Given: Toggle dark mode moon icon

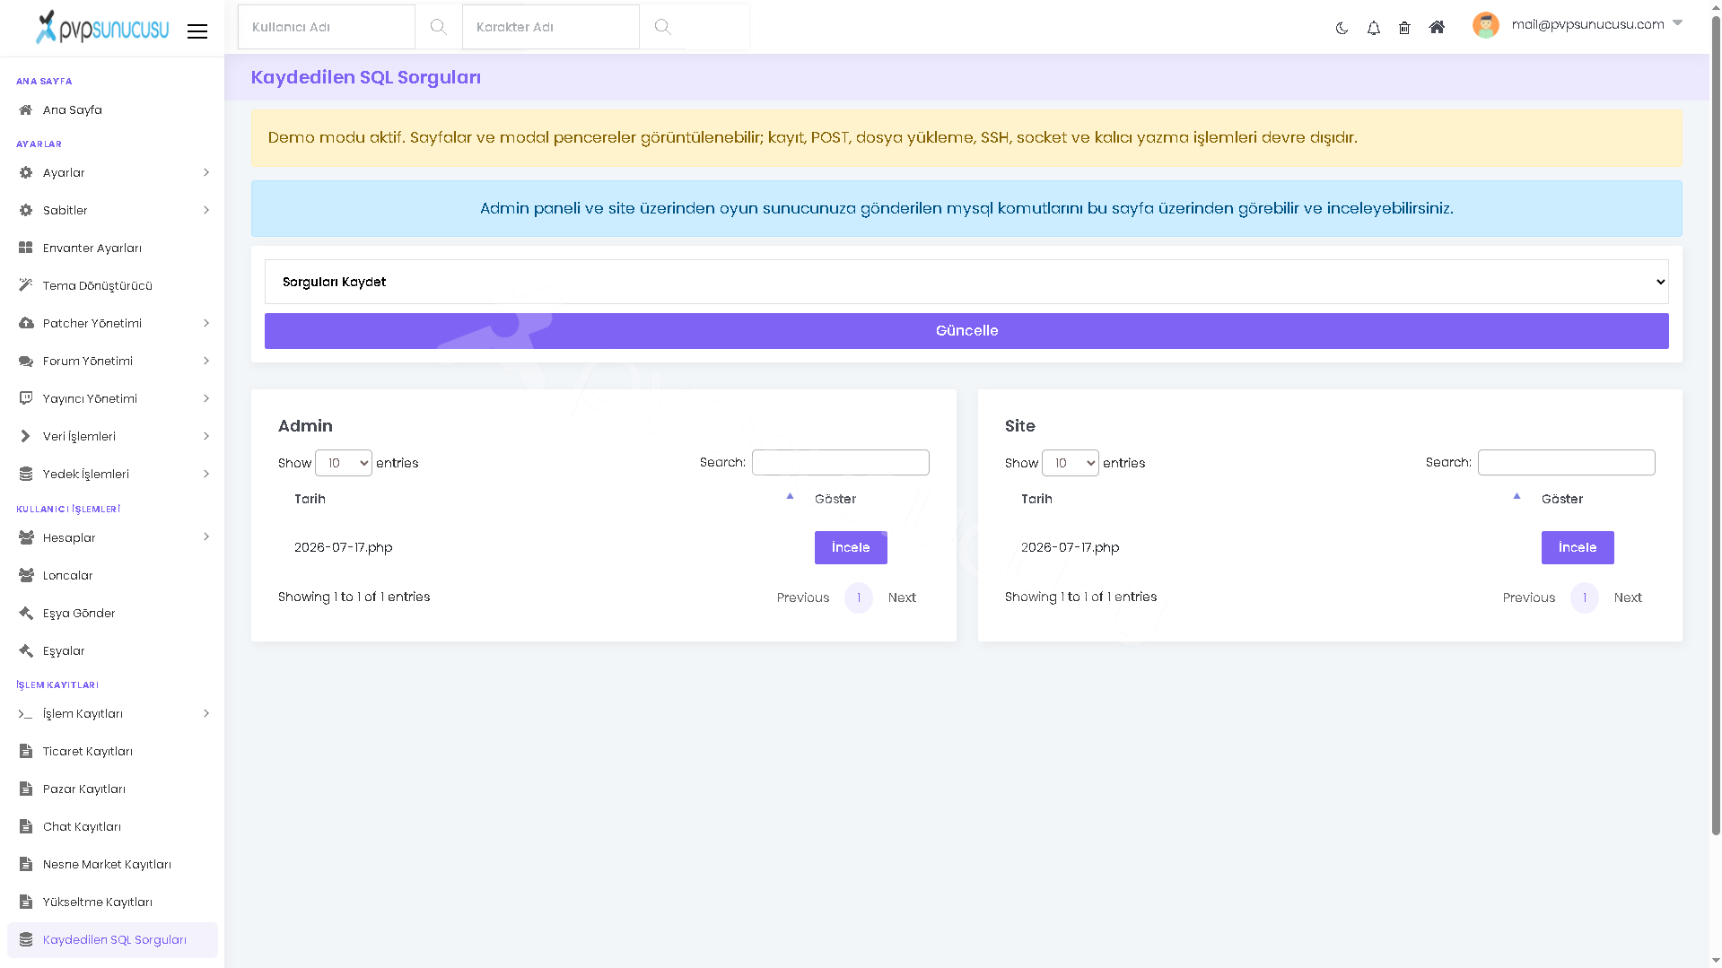Looking at the screenshot, I should click(x=1342, y=28).
